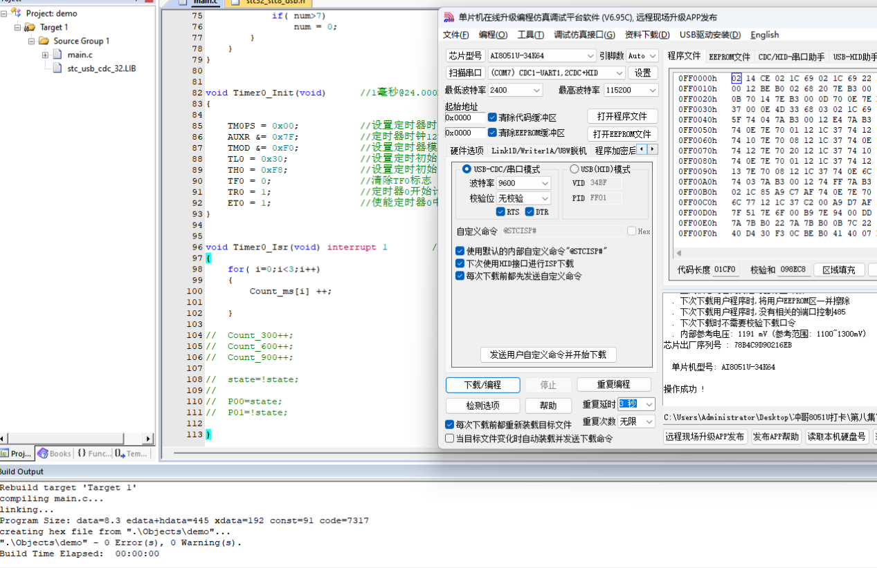Collapse the Project: demo tree node

[x=5, y=13]
